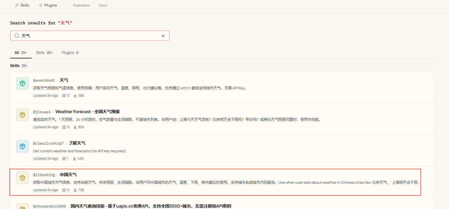The image size is (449, 209).
Task: Click star icon on 中国天气 skill
Action: click(x=64, y=190)
